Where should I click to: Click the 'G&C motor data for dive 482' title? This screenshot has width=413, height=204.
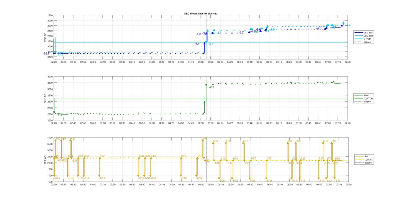(201, 14)
